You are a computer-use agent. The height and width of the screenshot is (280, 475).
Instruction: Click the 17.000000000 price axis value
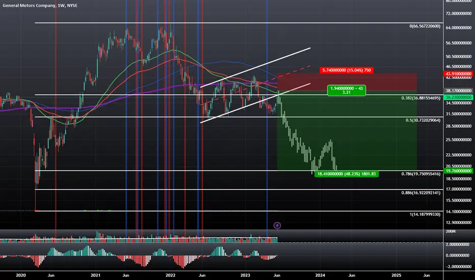coord(458,189)
